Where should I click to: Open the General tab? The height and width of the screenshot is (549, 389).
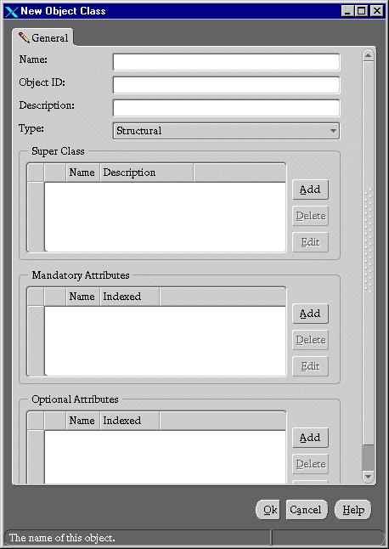point(43,37)
